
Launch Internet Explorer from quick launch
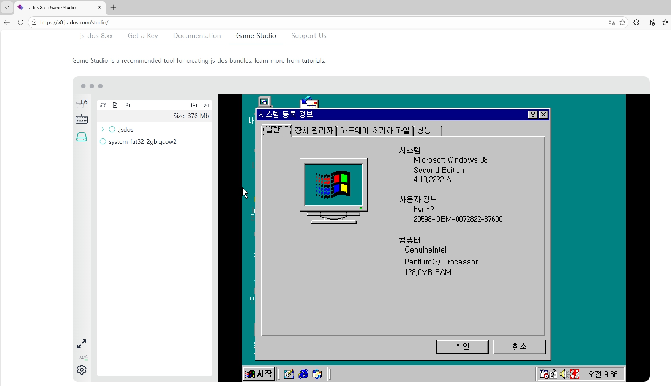pyautogui.click(x=303, y=374)
